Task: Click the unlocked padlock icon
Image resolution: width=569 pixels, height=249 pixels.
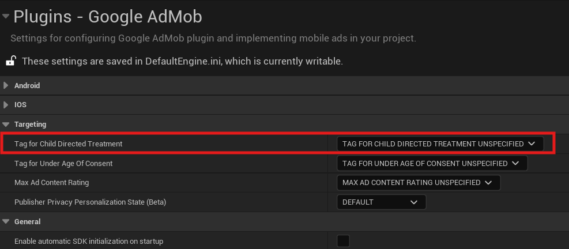Action: 10,61
